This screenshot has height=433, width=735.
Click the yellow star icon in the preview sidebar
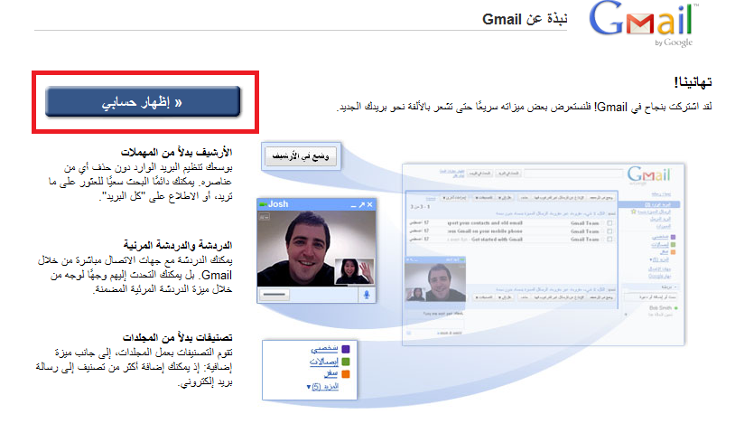coord(633,212)
